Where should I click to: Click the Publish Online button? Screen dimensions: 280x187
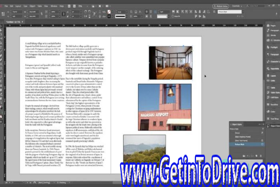(221, 6)
